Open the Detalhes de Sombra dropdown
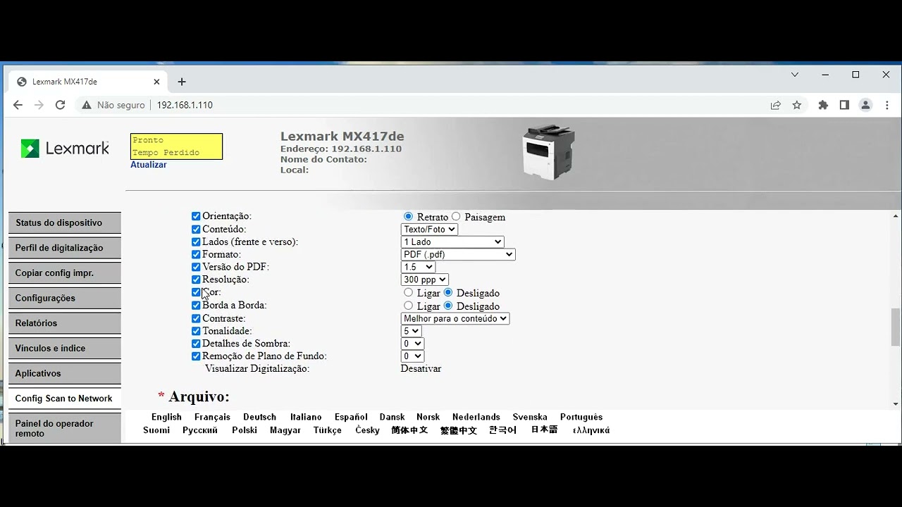 pos(412,344)
